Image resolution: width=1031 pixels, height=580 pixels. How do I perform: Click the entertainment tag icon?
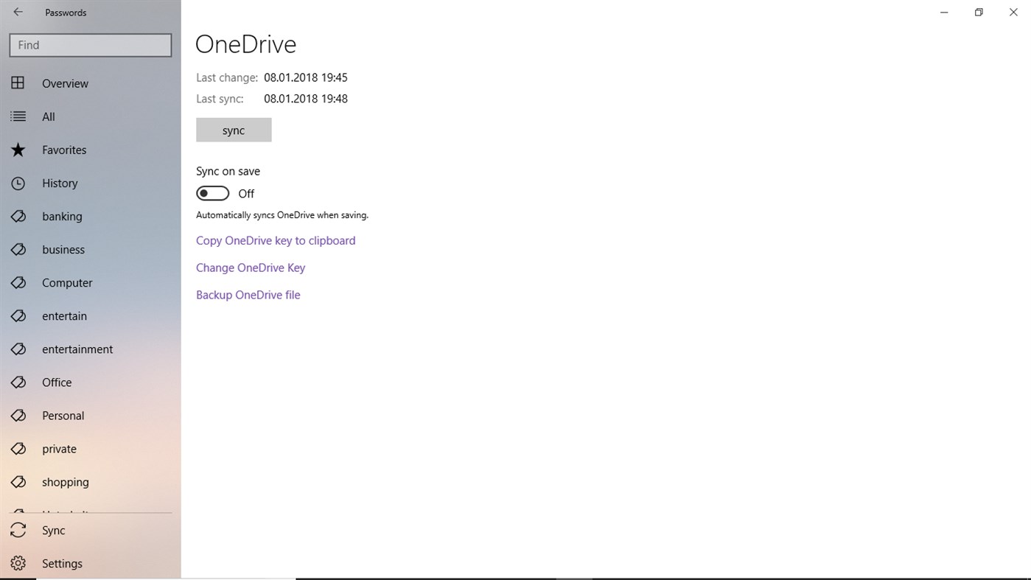tap(18, 349)
